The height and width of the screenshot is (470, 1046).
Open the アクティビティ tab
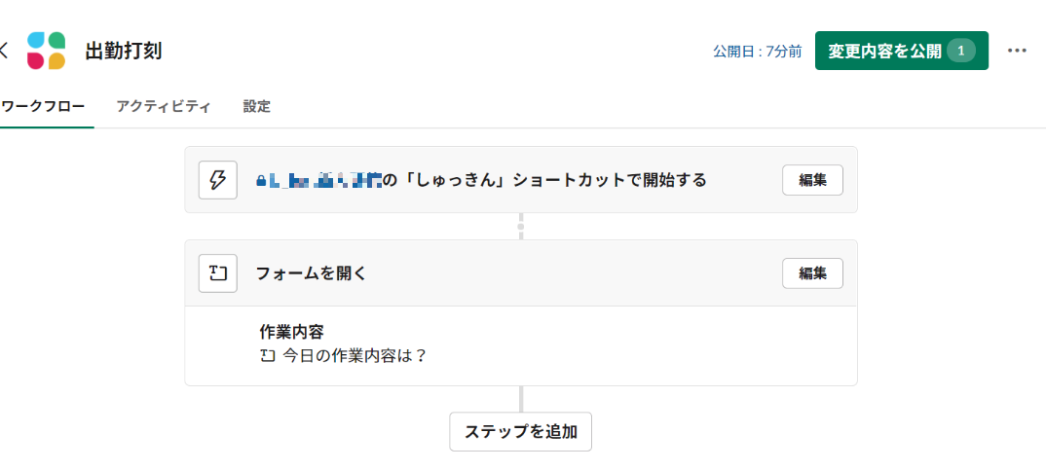(164, 107)
